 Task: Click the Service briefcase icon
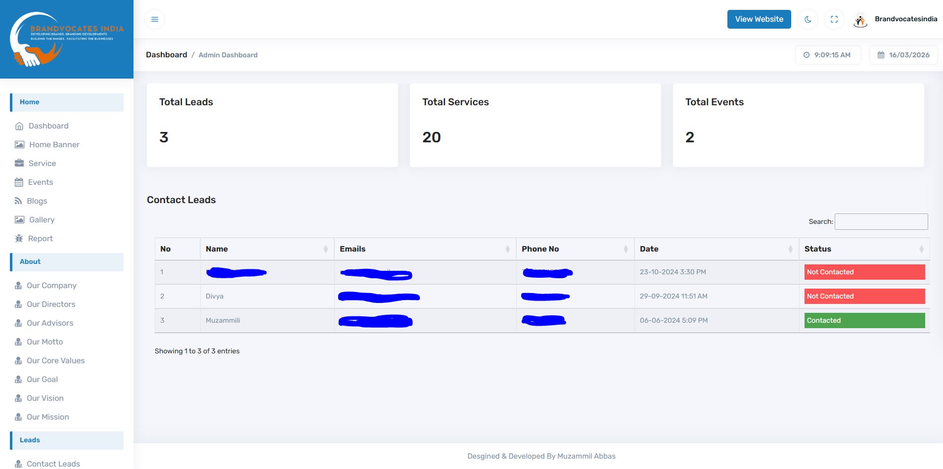pos(19,164)
